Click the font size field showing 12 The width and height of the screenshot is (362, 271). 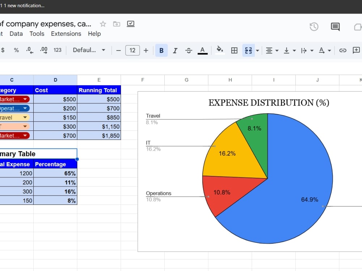(132, 51)
